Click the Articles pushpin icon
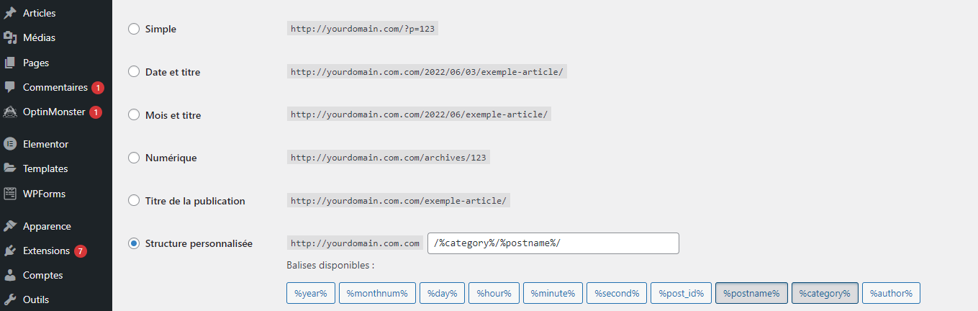Screen dimensions: 978x311 10,13
